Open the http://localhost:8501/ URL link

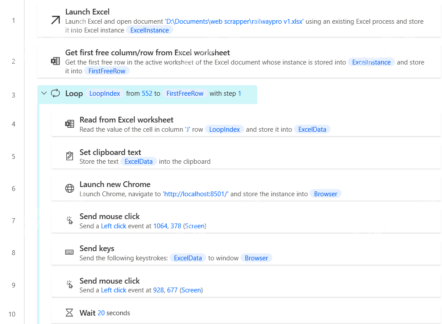coord(196,194)
